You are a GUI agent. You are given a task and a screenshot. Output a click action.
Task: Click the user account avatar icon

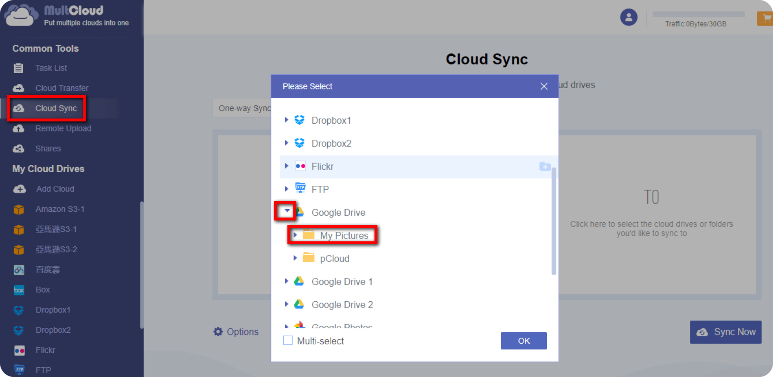pyautogui.click(x=629, y=18)
